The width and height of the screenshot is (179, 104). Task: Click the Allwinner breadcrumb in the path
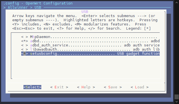click(x=18, y=8)
